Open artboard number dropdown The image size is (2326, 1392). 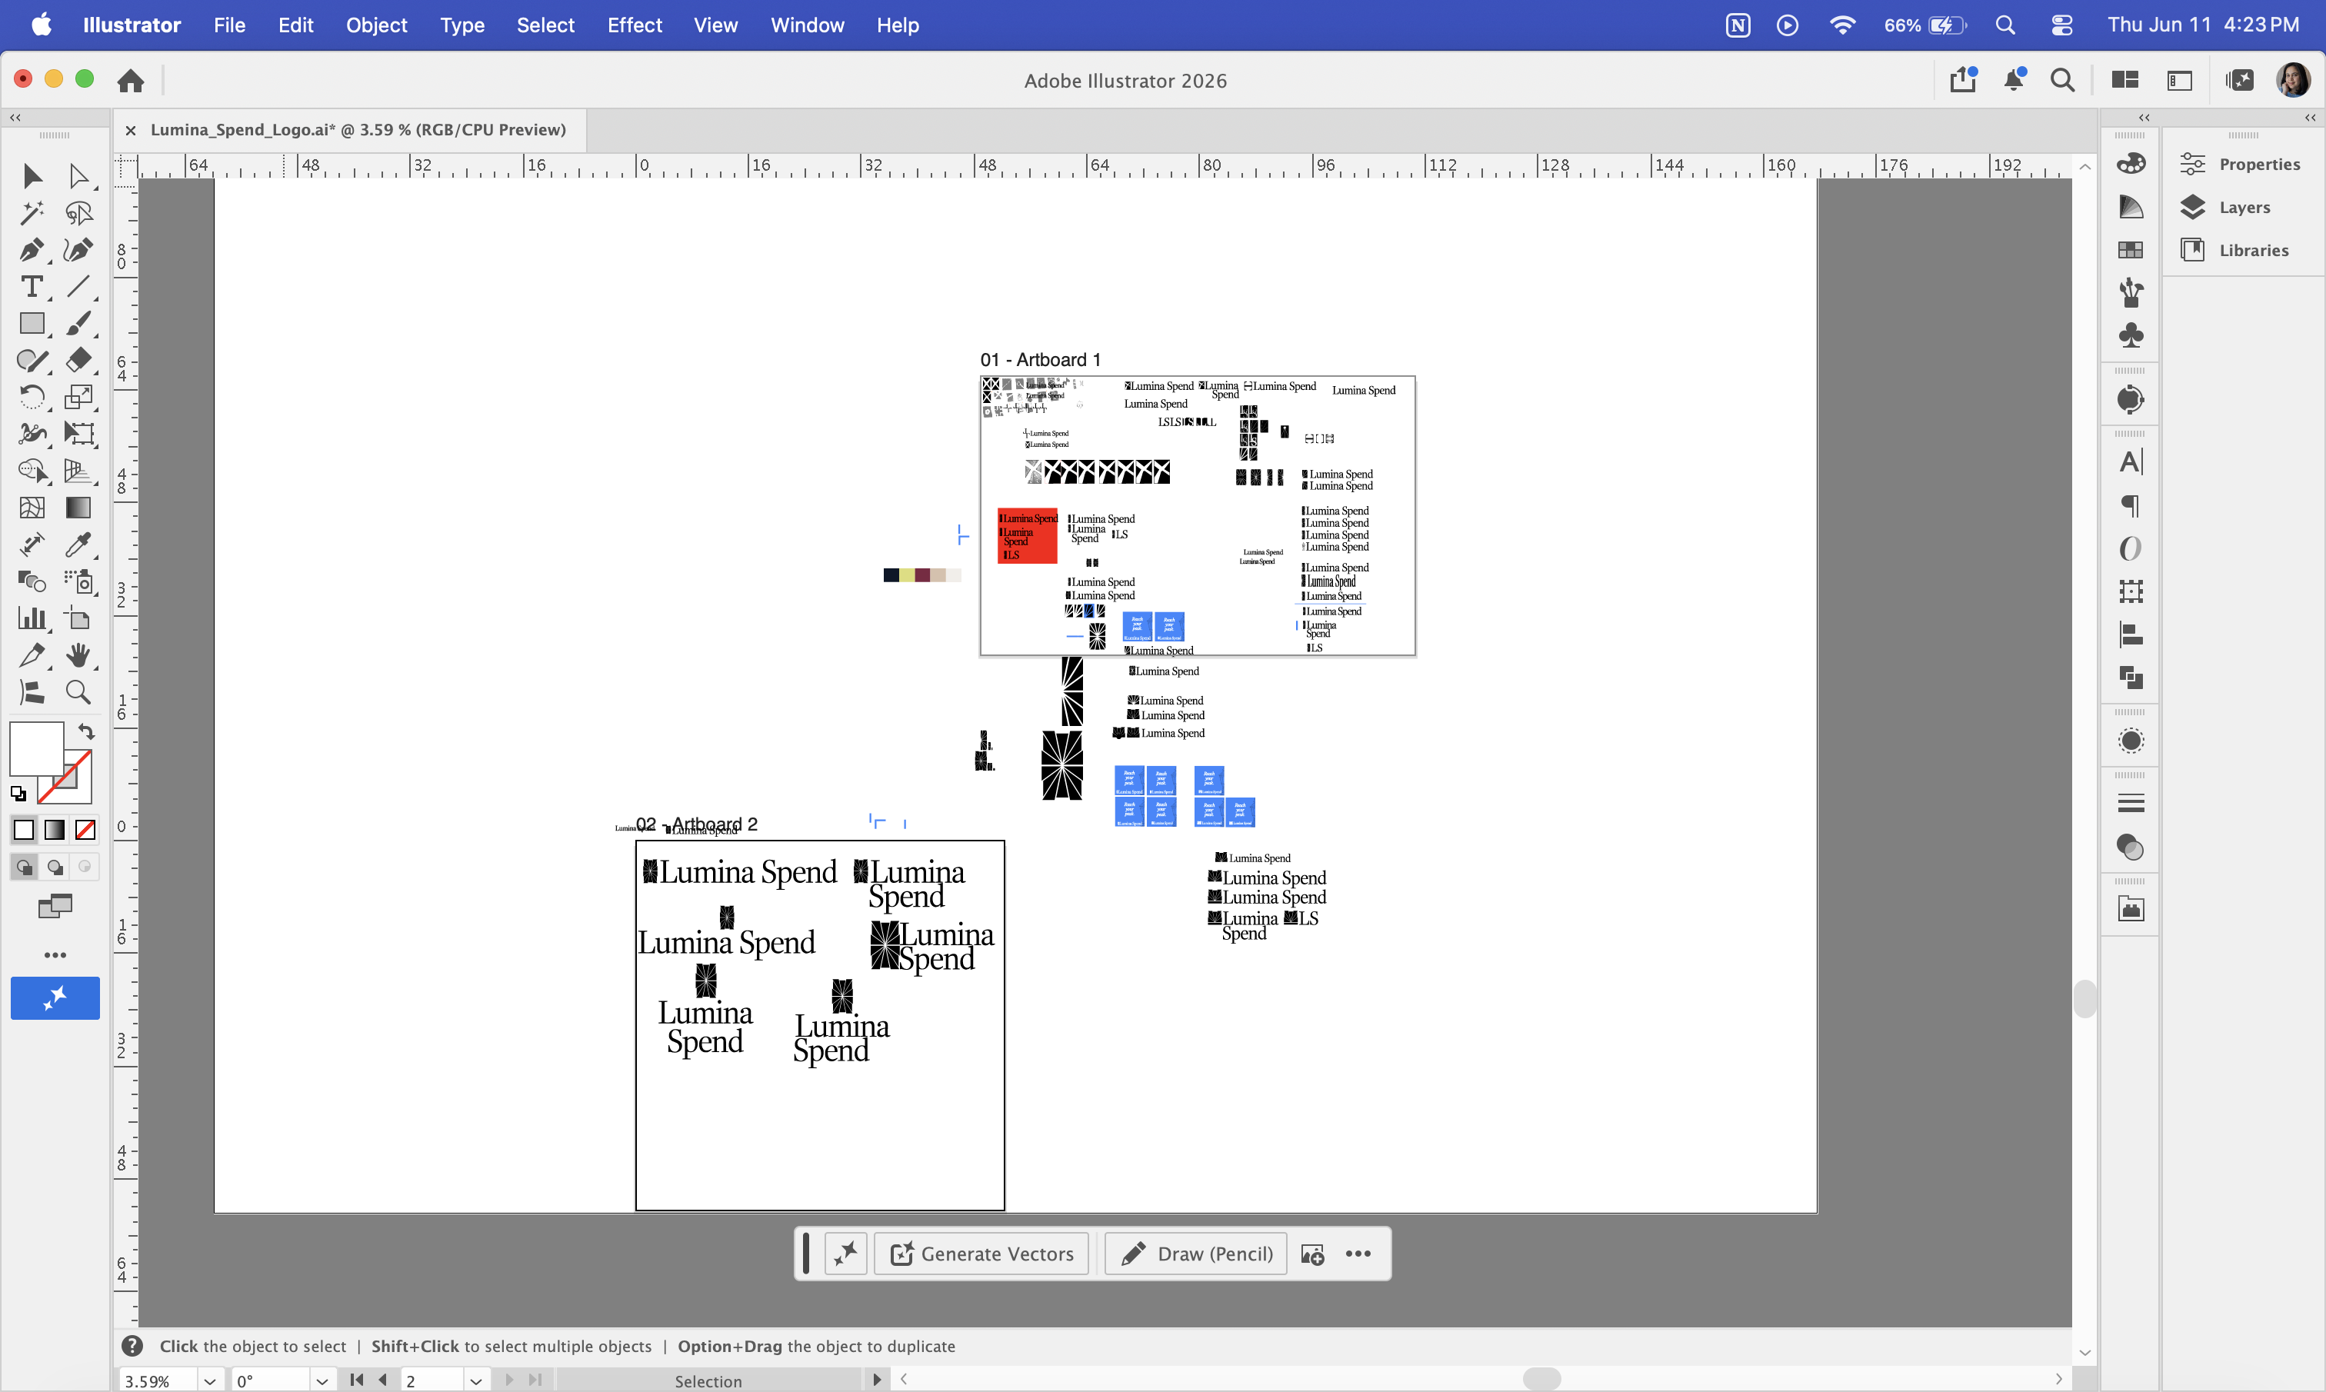tap(476, 1380)
